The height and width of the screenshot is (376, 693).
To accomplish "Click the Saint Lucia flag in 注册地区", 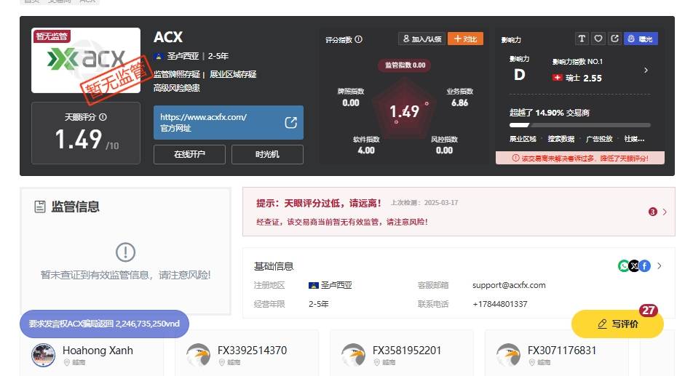I will click(313, 286).
